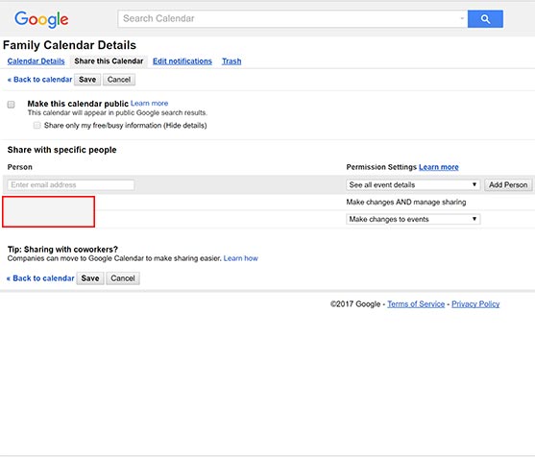Screen dimensions: 535x457
Task: Open Permission Settings Learn more link
Action: coord(438,167)
